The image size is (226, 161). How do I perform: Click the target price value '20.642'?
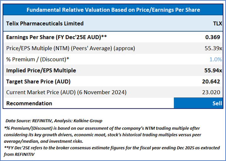tap(211, 81)
